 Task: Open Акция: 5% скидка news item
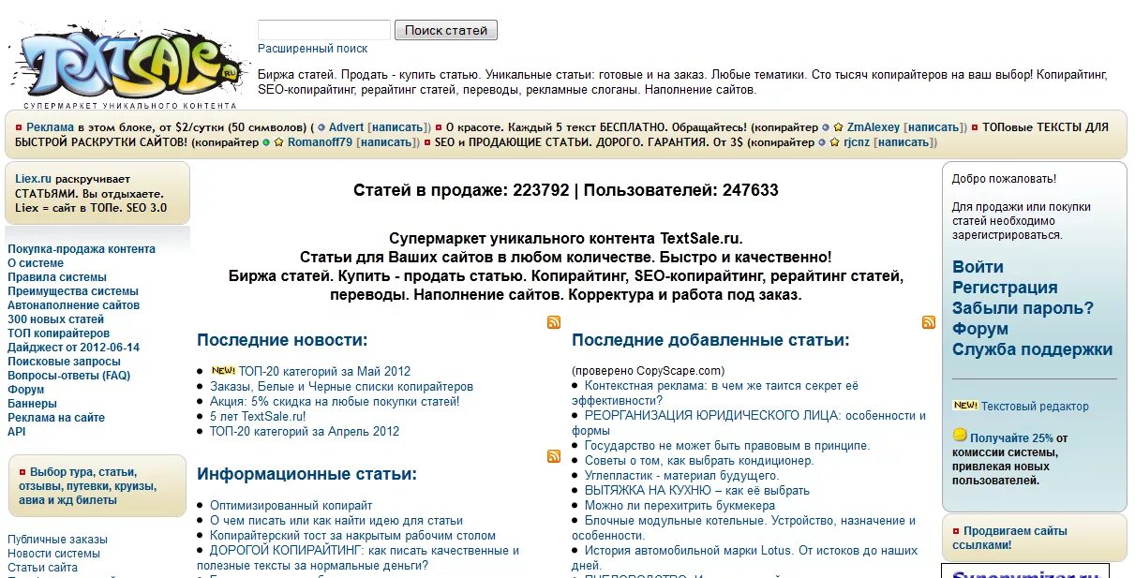[x=335, y=401]
